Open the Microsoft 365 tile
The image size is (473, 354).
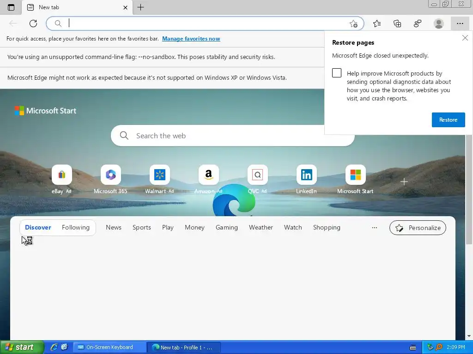[x=110, y=179]
